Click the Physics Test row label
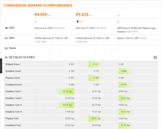The width and height of the screenshot is (162, 129). [x=12, y=118]
